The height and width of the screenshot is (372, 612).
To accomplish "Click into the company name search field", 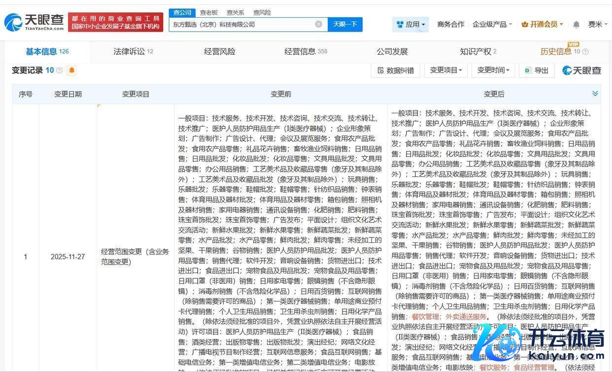I will tap(241, 24).
